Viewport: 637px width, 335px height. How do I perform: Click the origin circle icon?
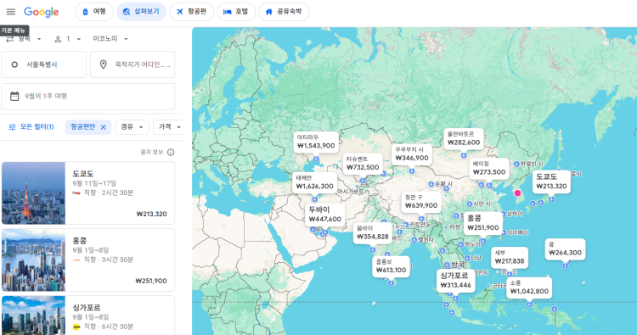[14, 64]
